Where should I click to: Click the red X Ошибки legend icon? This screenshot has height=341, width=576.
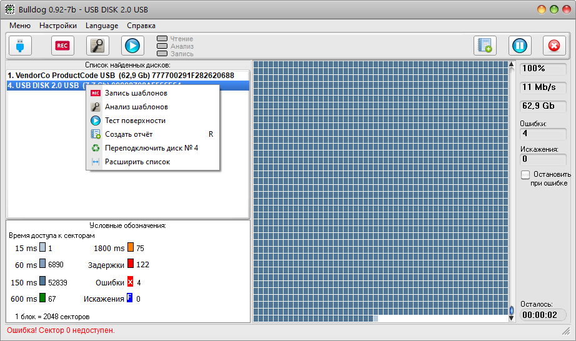coord(131,282)
